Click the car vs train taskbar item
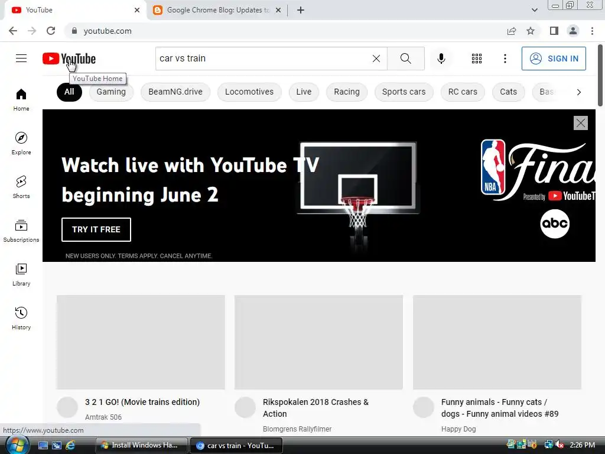The width and height of the screenshot is (605, 454). point(236,445)
